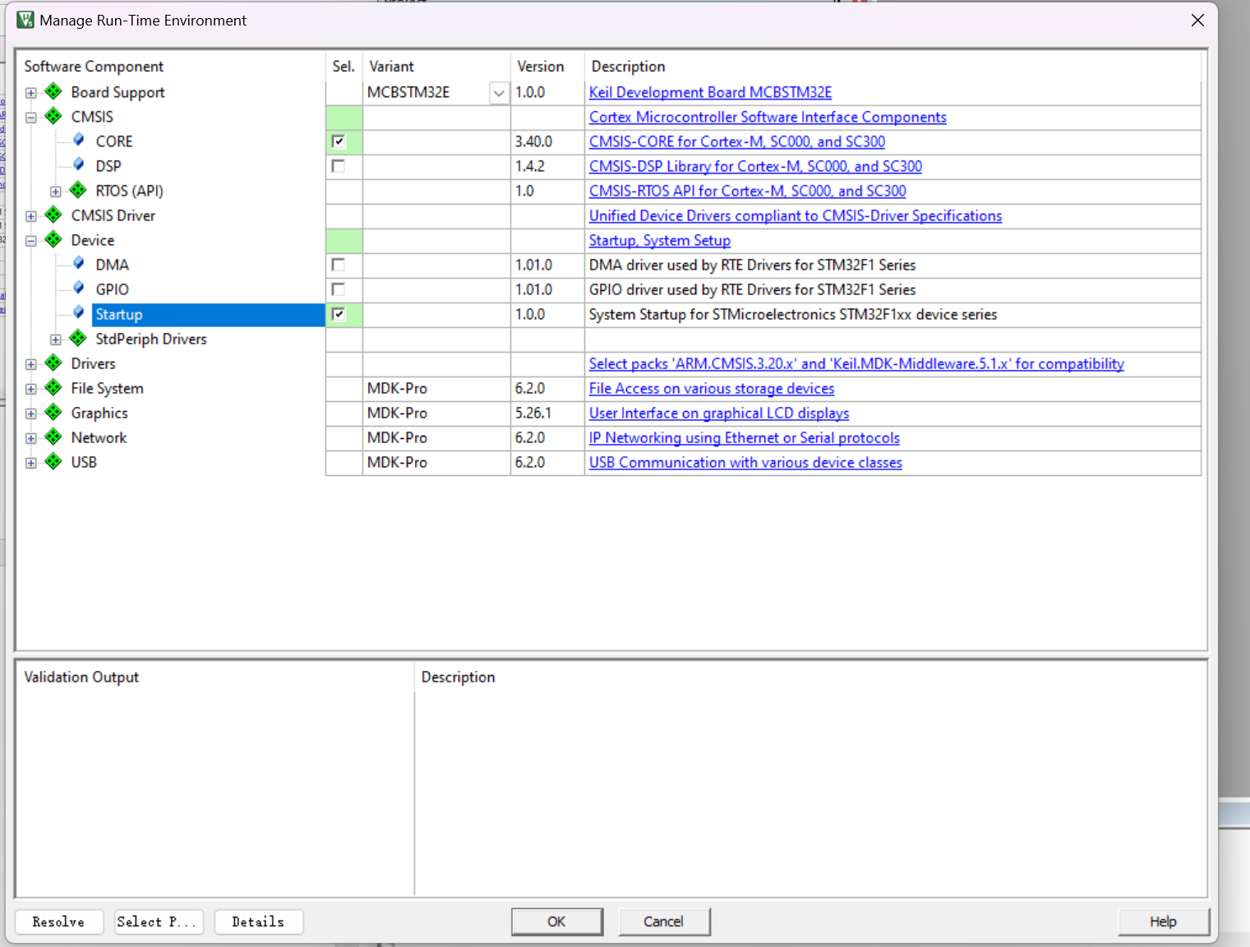Expand the CMSIS Driver node

click(x=31, y=216)
